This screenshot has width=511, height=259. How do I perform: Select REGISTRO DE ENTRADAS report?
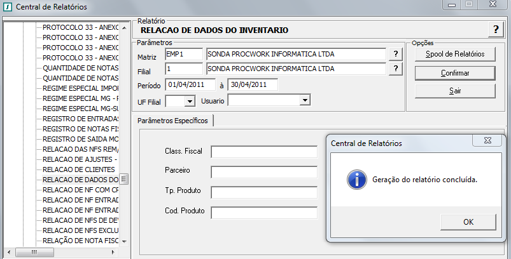pyautogui.click(x=80, y=119)
